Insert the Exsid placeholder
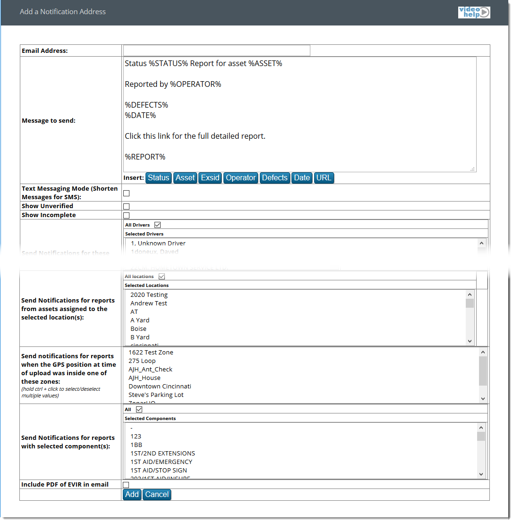 point(210,178)
